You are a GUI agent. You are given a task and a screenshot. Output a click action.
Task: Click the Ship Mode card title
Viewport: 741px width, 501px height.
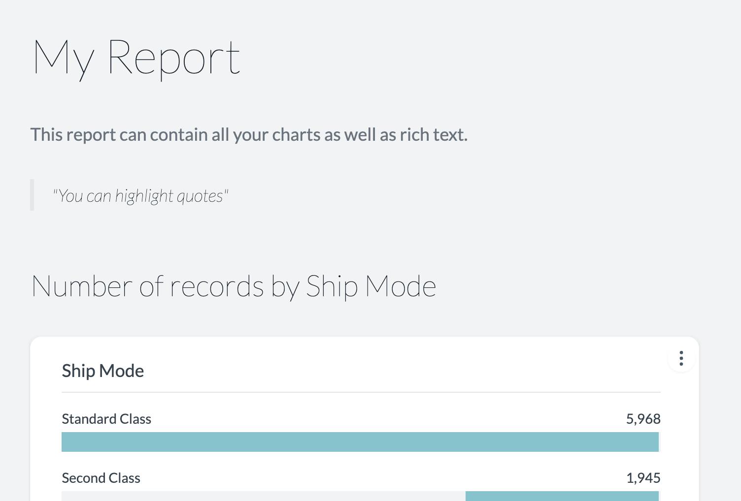(x=103, y=371)
